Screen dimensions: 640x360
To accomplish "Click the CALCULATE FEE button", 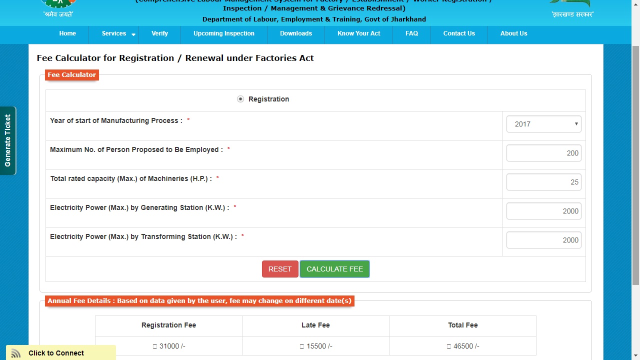I will tap(334, 269).
